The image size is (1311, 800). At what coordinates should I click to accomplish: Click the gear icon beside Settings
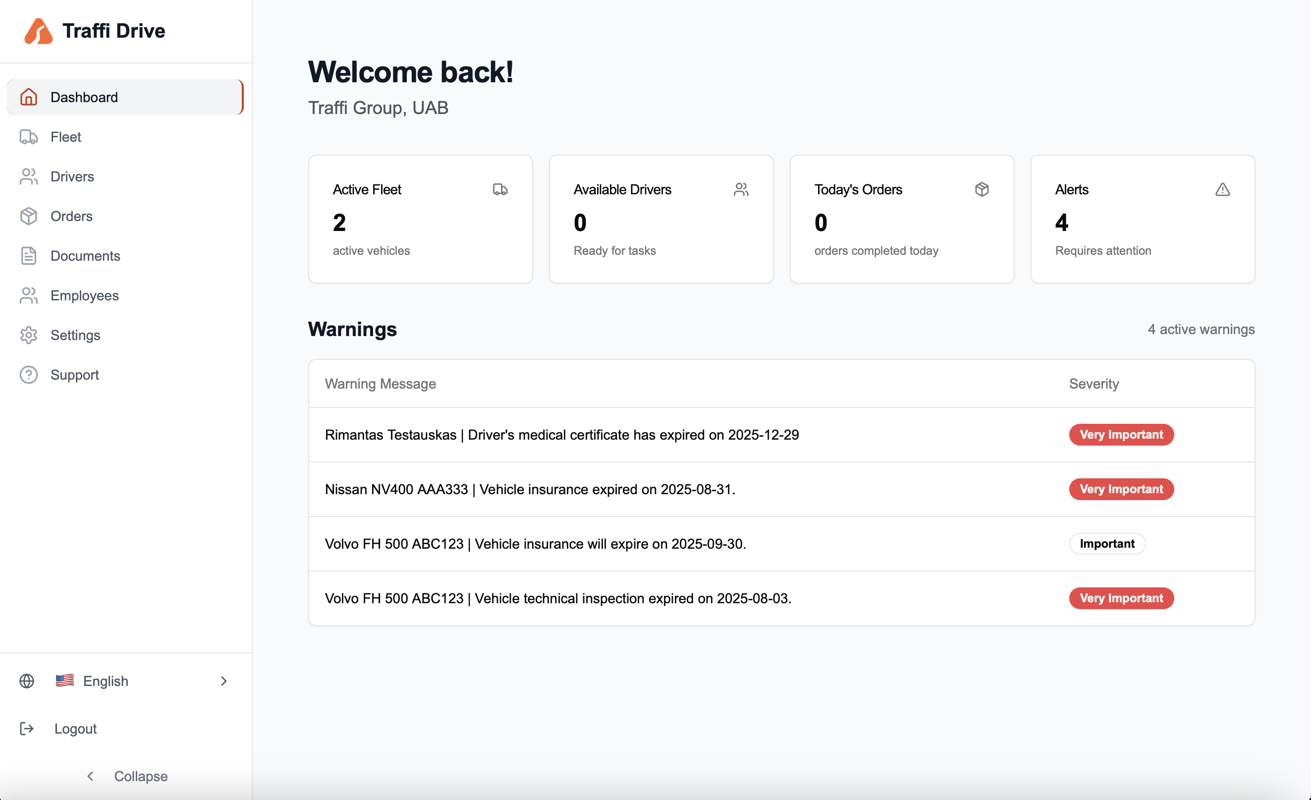pyautogui.click(x=29, y=335)
